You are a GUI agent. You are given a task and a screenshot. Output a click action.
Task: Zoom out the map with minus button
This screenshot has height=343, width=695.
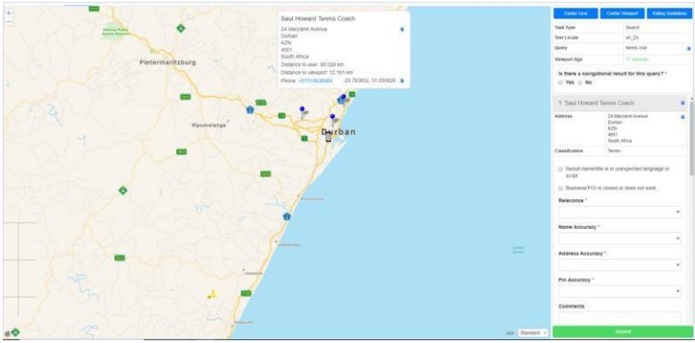click(x=9, y=21)
